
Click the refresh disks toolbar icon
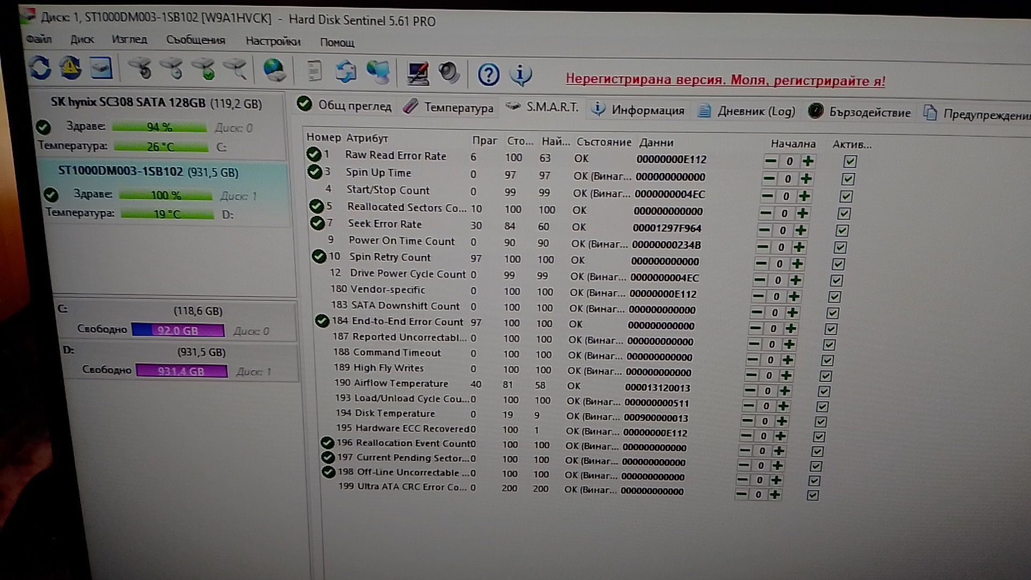click(x=40, y=68)
